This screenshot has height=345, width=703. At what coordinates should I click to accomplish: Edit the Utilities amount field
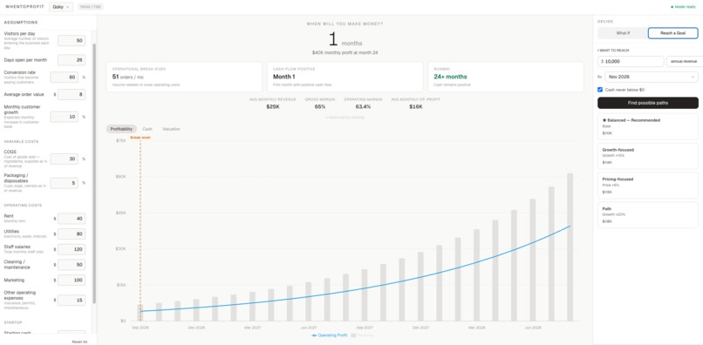(72, 233)
